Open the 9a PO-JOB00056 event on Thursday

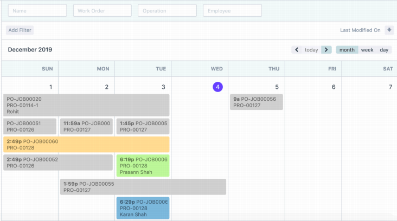click(257, 102)
